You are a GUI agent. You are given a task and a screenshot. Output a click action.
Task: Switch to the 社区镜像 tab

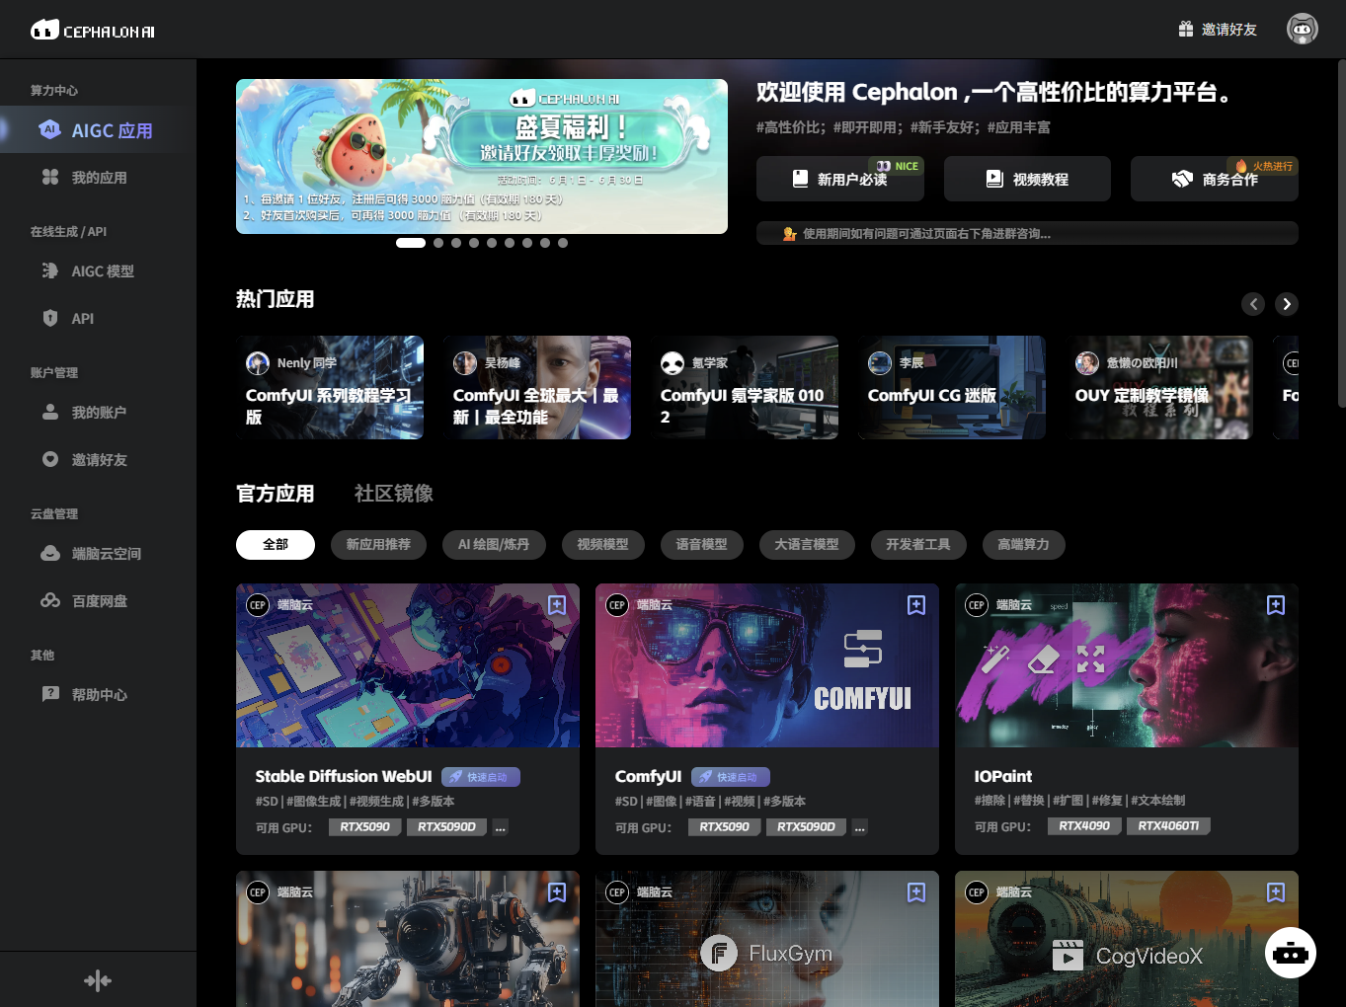tap(395, 494)
